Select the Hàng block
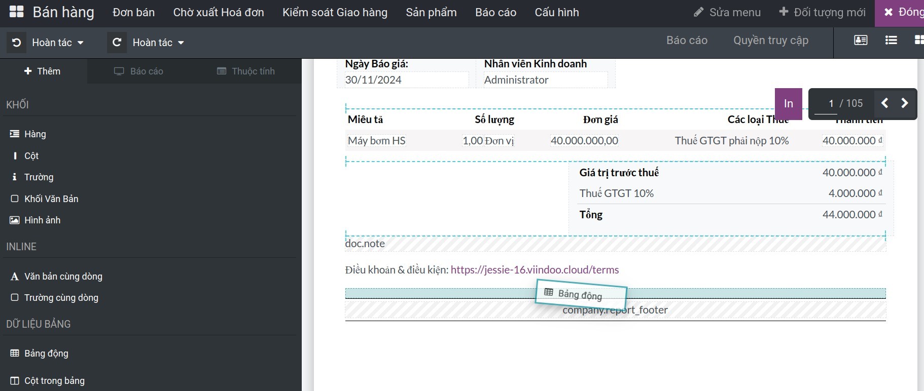Screen dimensions: 924x391 coord(28,134)
